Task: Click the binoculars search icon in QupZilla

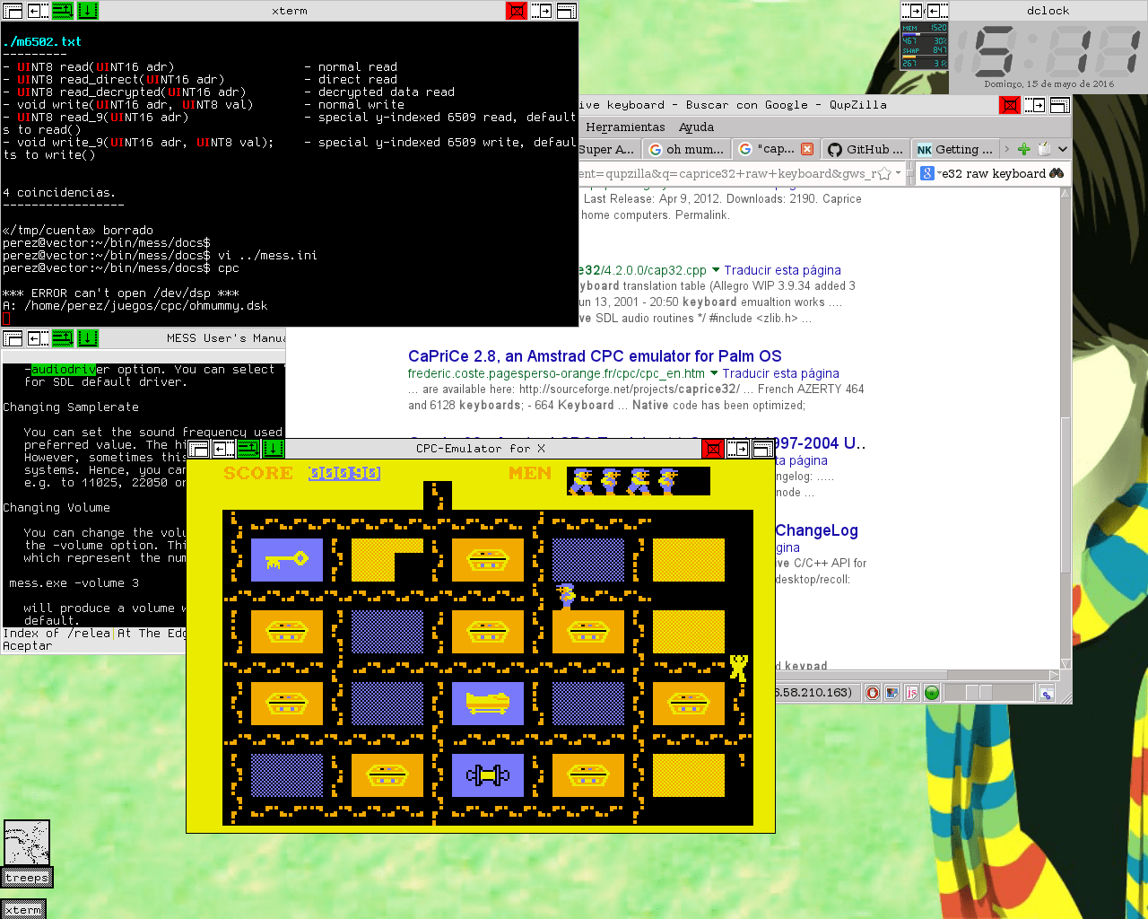Action: pyautogui.click(x=1057, y=173)
